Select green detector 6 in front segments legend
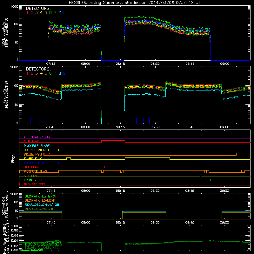Image resolution: width=254 pixels, height=254 pixels. (50, 13)
